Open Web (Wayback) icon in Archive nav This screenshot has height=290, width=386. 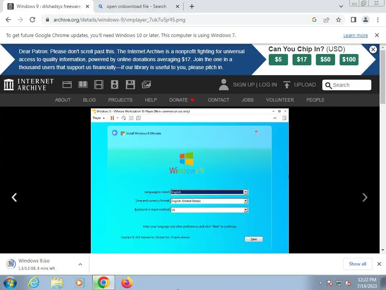click(x=67, y=85)
